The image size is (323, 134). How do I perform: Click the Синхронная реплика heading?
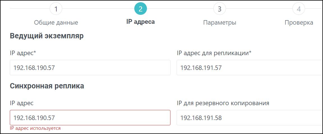(47, 86)
